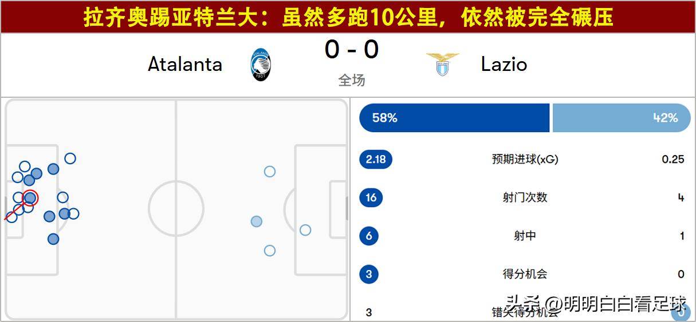Screen dimensions: 696x322
Task: Click the Atalanta club crest
Action: click(261, 64)
